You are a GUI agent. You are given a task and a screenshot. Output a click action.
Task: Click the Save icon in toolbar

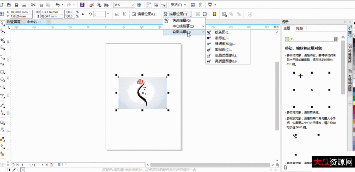[x=17, y=5]
